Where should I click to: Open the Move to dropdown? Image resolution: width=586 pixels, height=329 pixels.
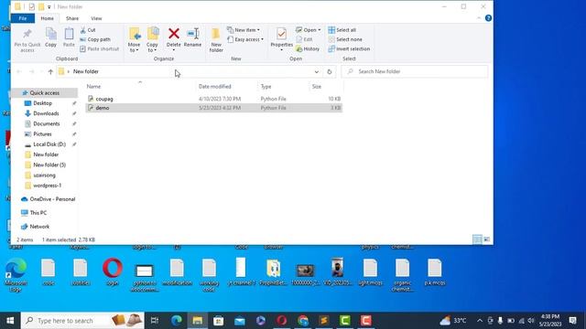coord(135,40)
